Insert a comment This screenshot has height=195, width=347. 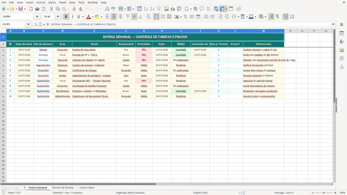tap(202, 9)
